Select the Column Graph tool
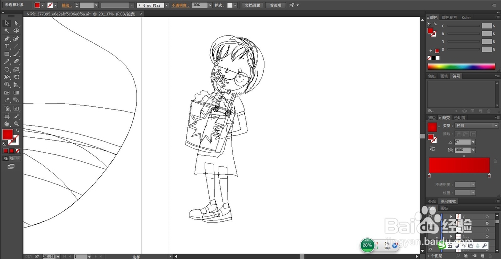501x259 pixels. tap(16, 108)
